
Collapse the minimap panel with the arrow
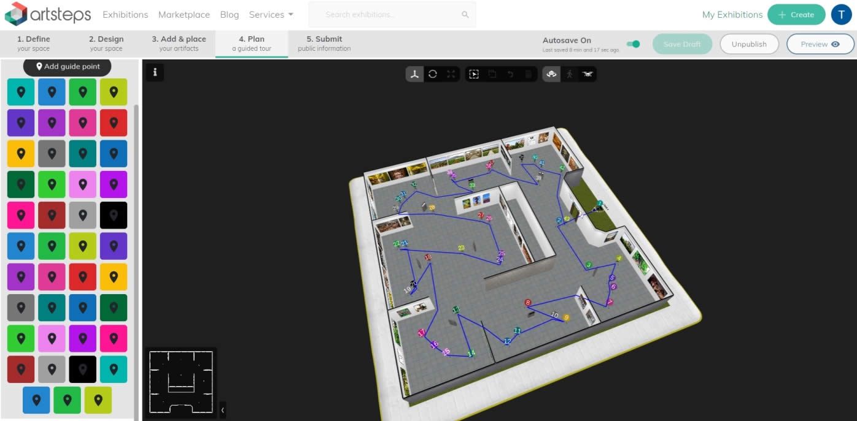pos(222,409)
